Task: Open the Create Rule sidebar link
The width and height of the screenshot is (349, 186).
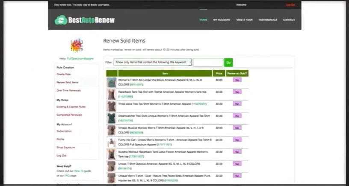Action: click(x=64, y=74)
